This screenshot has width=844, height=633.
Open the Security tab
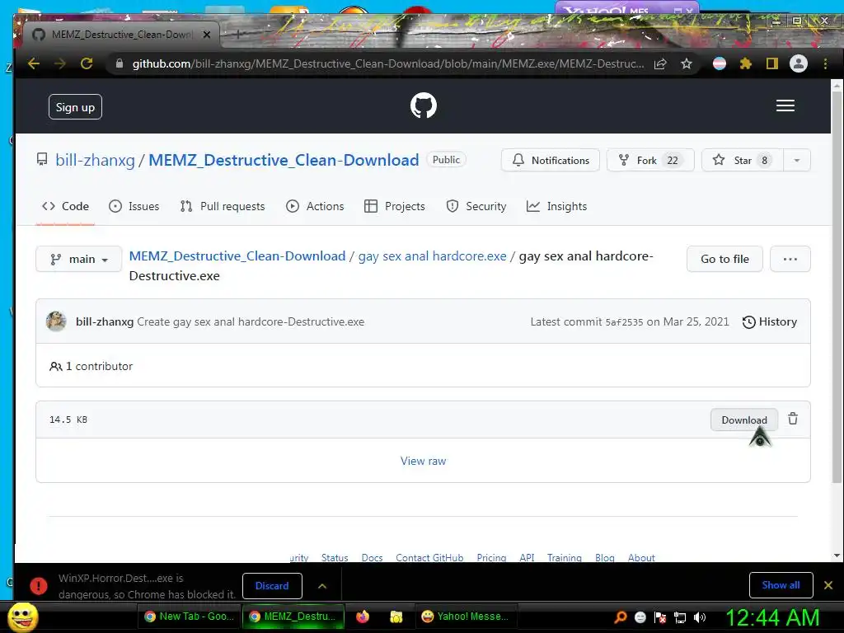476,206
